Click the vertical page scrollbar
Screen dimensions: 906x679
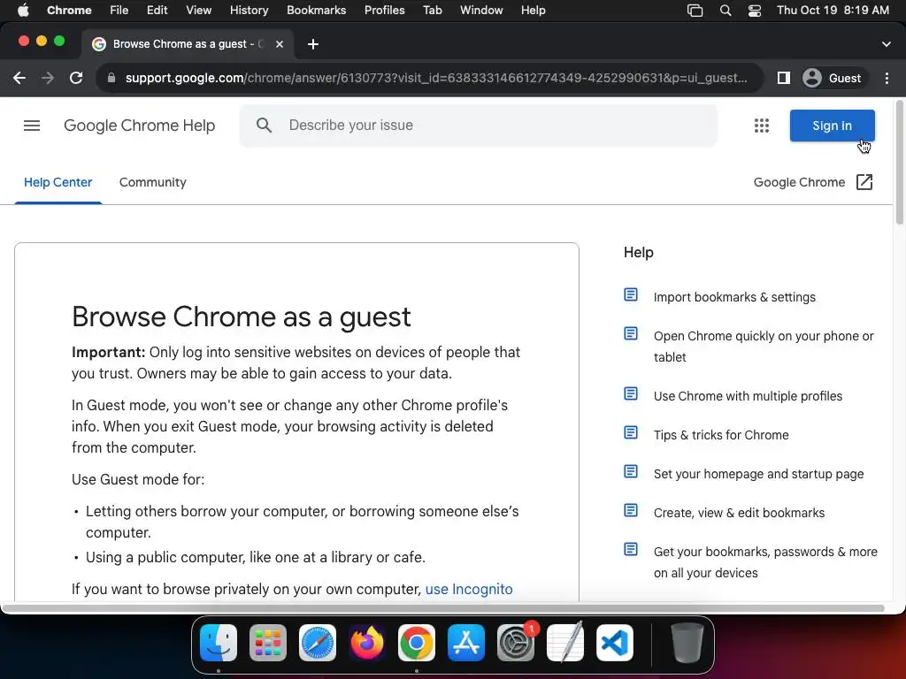(x=899, y=163)
